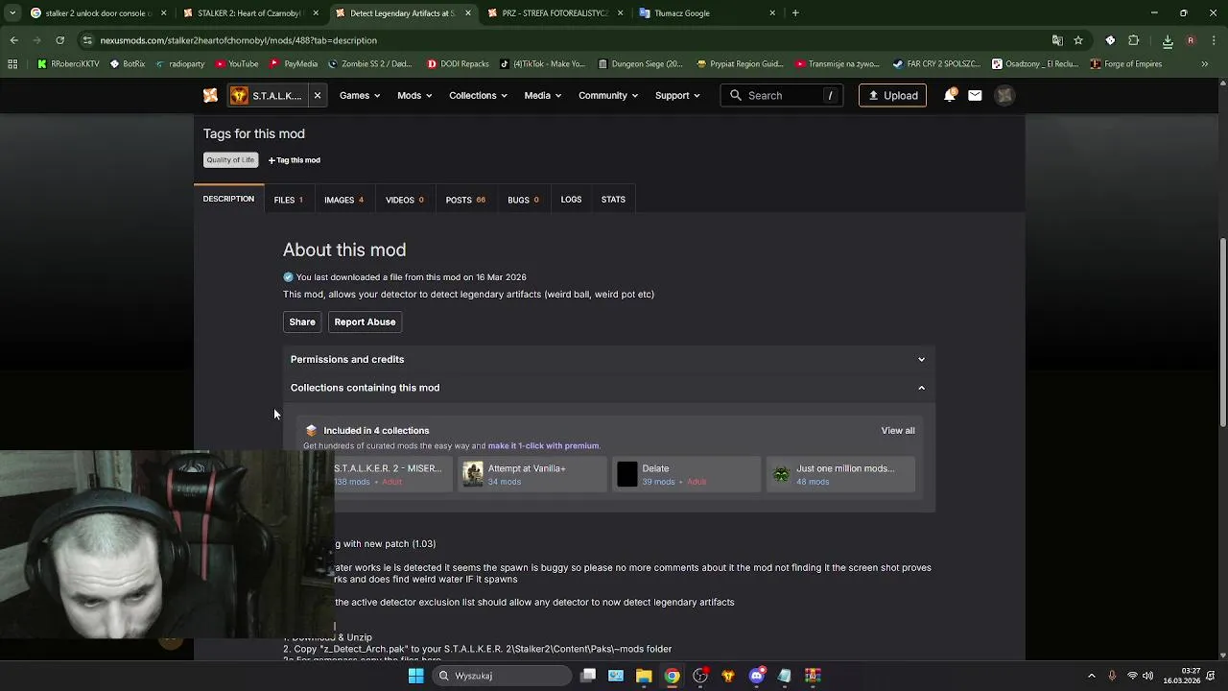Click Attempt at Vanilla+ collection thumbnail
Viewport: 1228px width, 691px height.
(473, 474)
